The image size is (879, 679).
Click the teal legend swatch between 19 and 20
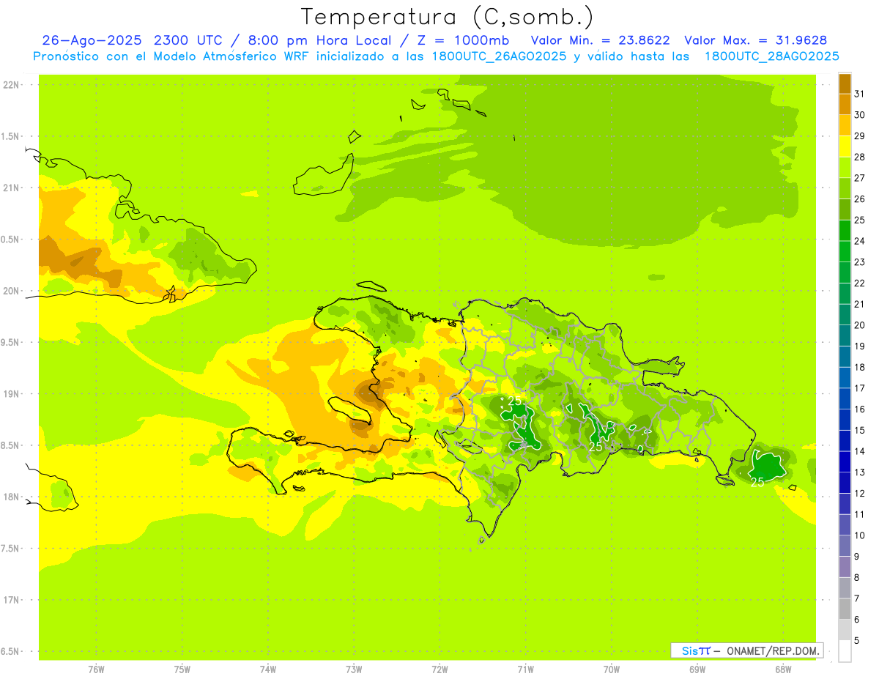(845, 335)
